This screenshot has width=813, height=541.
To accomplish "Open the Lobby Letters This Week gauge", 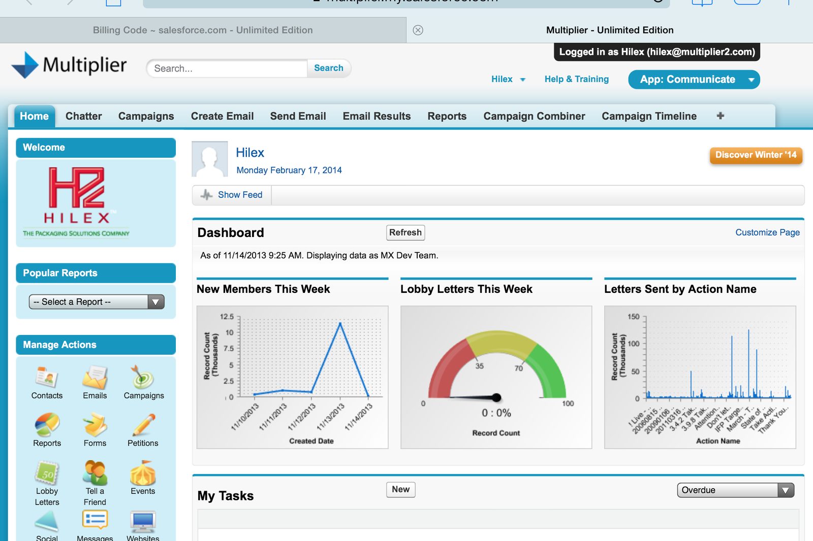I will [x=496, y=377].
